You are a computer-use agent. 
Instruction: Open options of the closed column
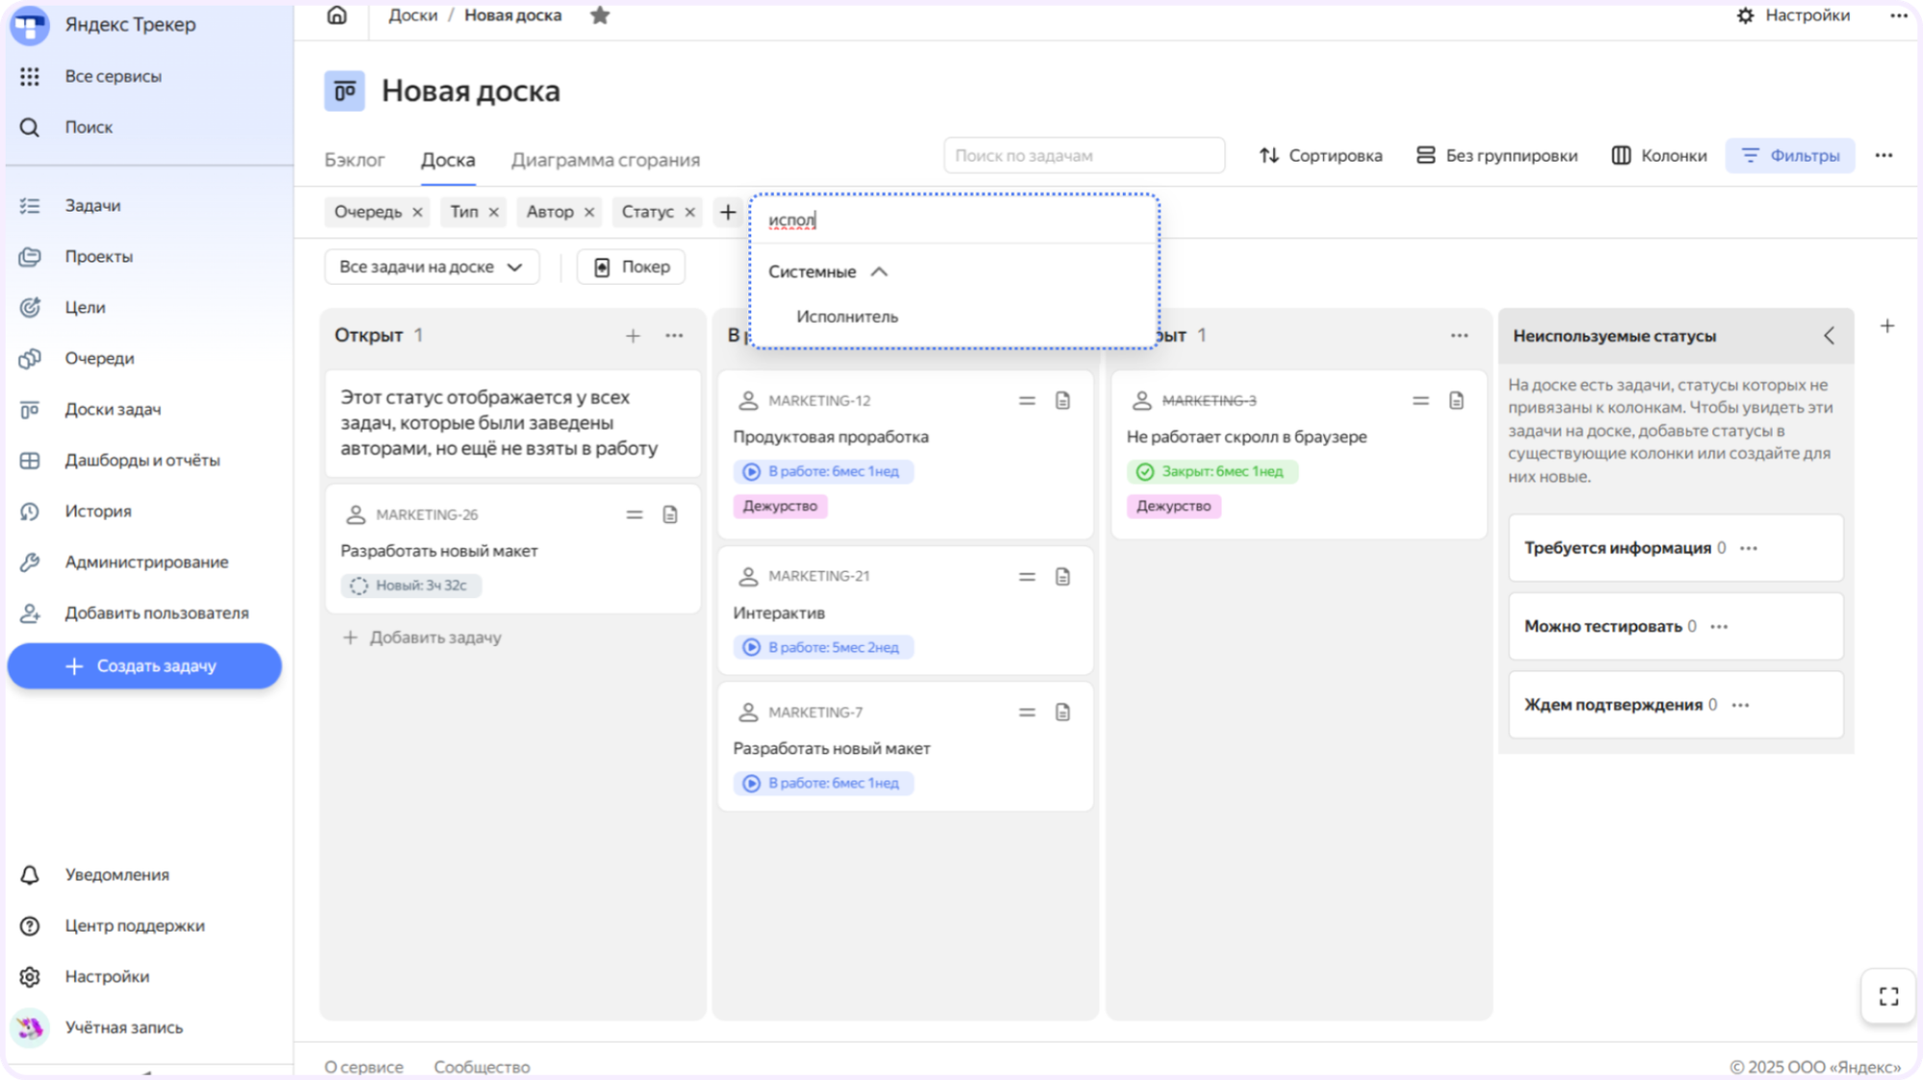pos(1460,336)
